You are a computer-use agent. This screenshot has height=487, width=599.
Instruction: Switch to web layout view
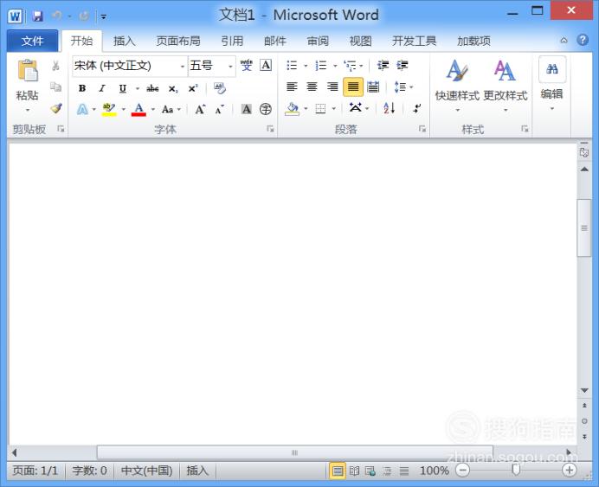coord(370,471)
